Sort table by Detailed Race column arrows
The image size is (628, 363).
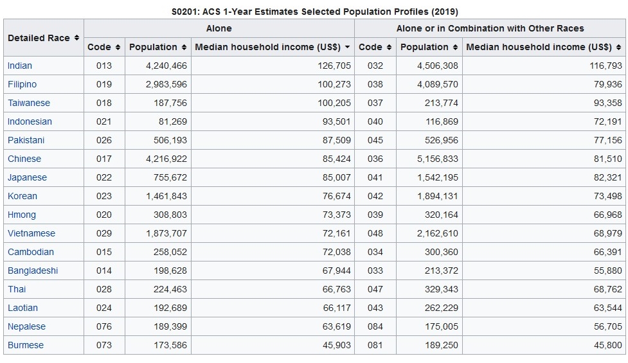(x=76, y=38)
